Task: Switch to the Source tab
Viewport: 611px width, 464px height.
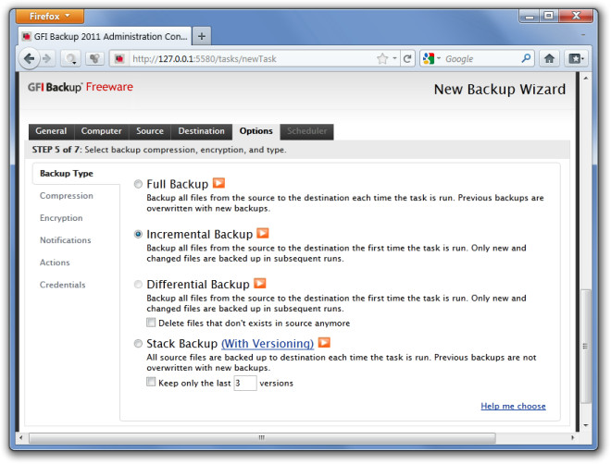Action: [x=150, y=131]
